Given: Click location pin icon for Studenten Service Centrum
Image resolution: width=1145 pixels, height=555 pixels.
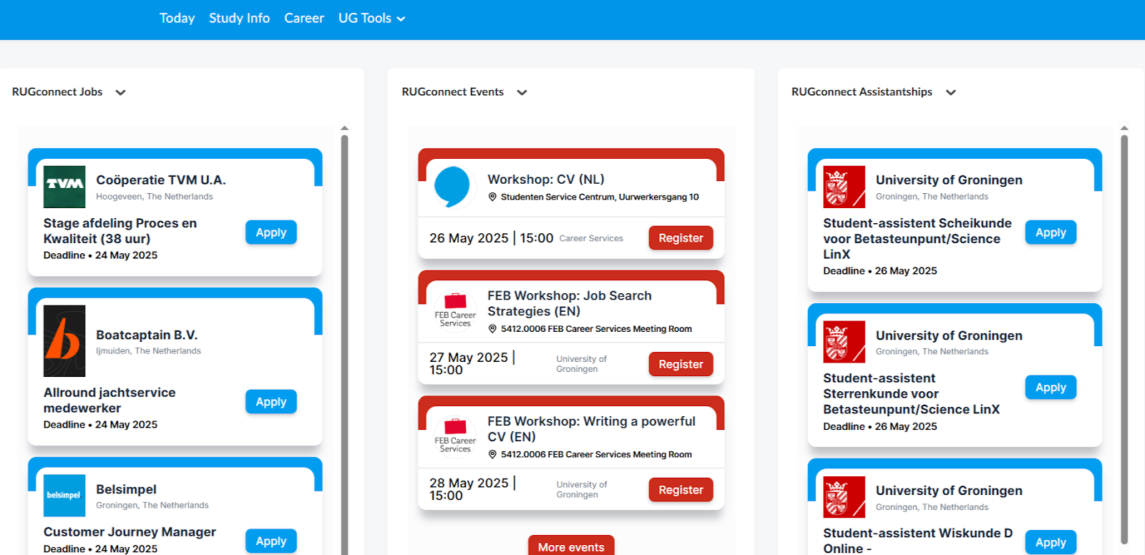Looking at the screenshot, I should pos(492,197).
